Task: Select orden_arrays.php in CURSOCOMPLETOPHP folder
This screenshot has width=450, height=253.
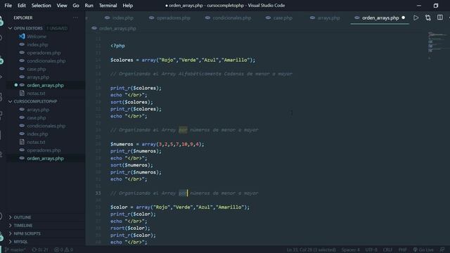Action: [x=46, y=158]
